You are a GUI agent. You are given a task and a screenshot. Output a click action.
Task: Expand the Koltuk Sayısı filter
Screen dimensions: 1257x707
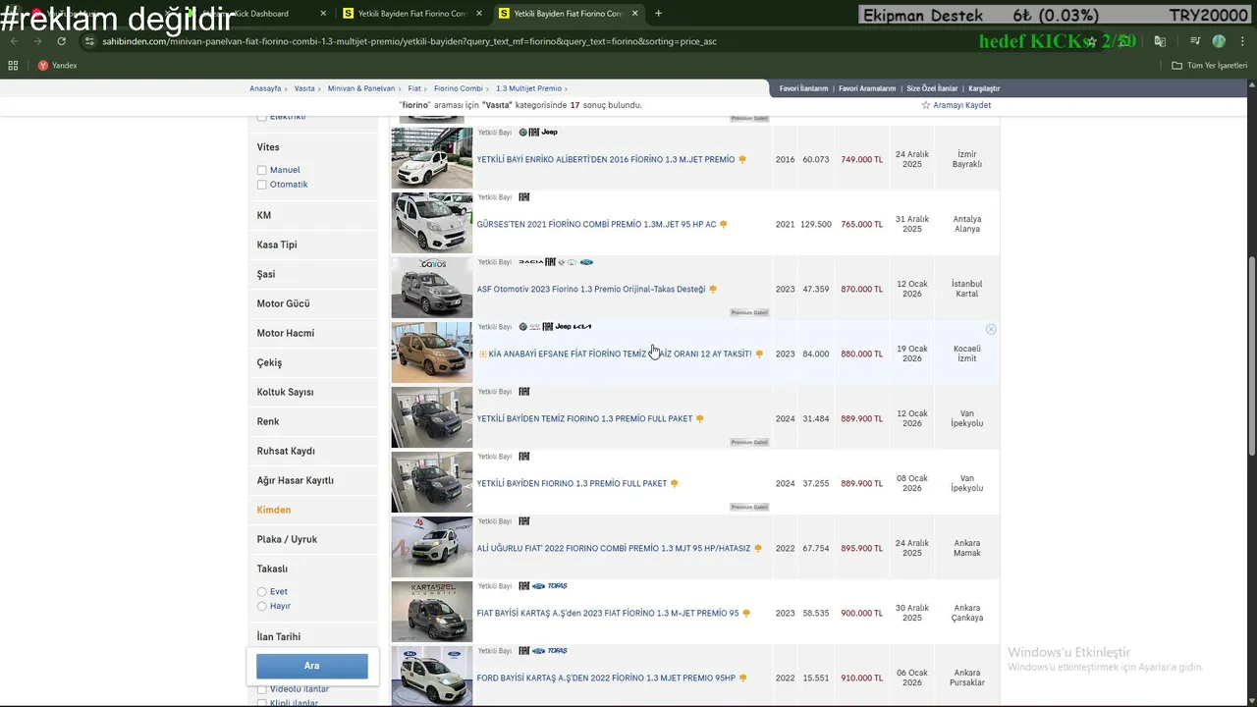[312, 392]
